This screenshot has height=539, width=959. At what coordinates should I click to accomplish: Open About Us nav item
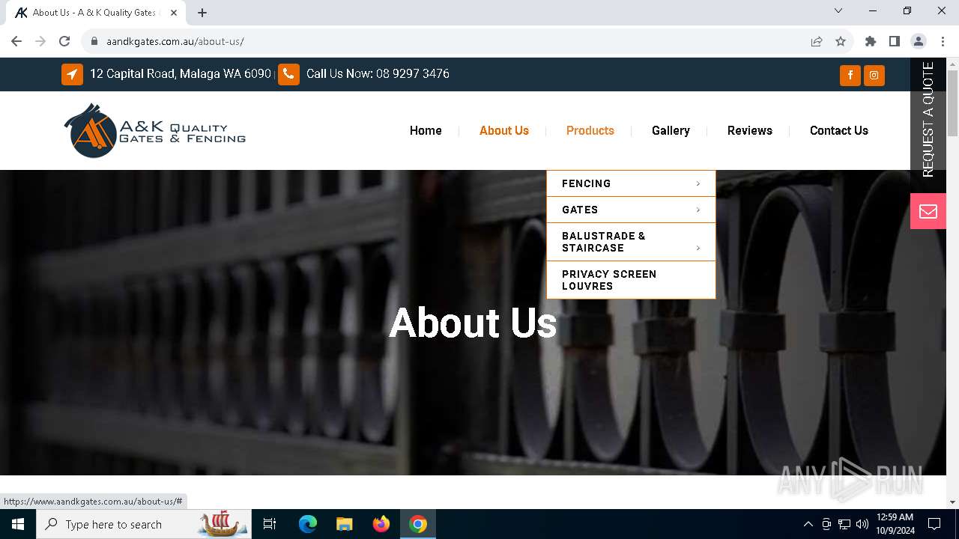tap(504, 130)
